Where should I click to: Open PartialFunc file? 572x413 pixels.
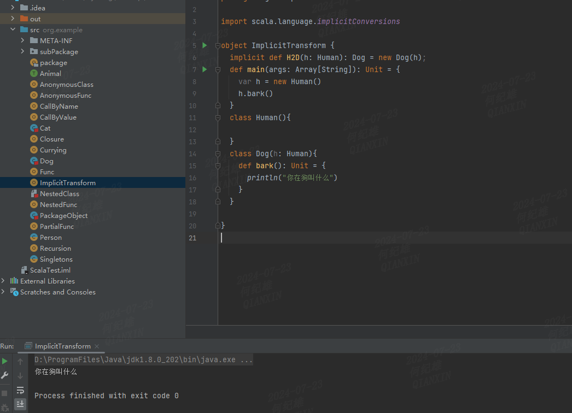click(57, 227)
